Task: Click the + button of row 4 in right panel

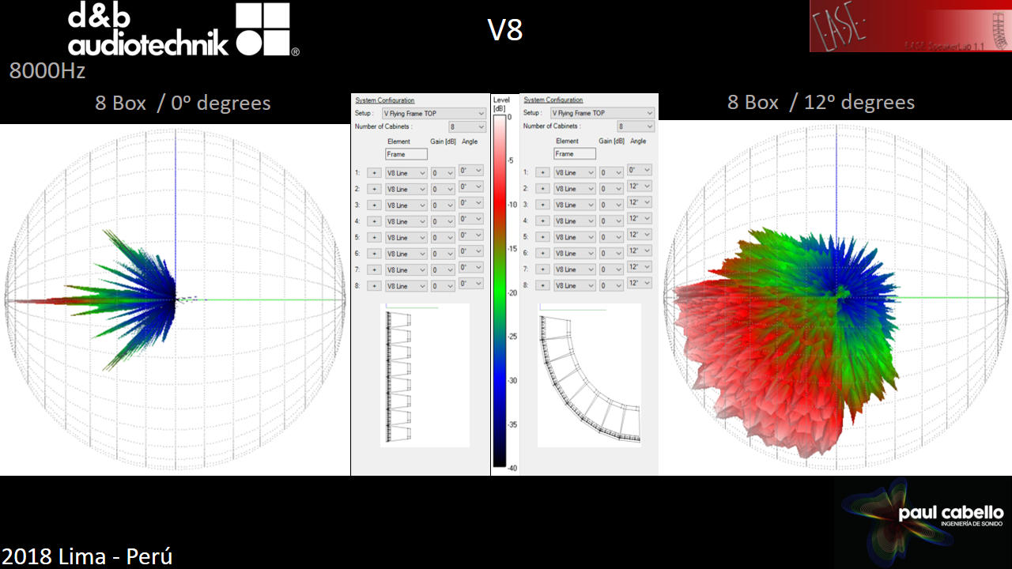Action: (x=542, y=220)
